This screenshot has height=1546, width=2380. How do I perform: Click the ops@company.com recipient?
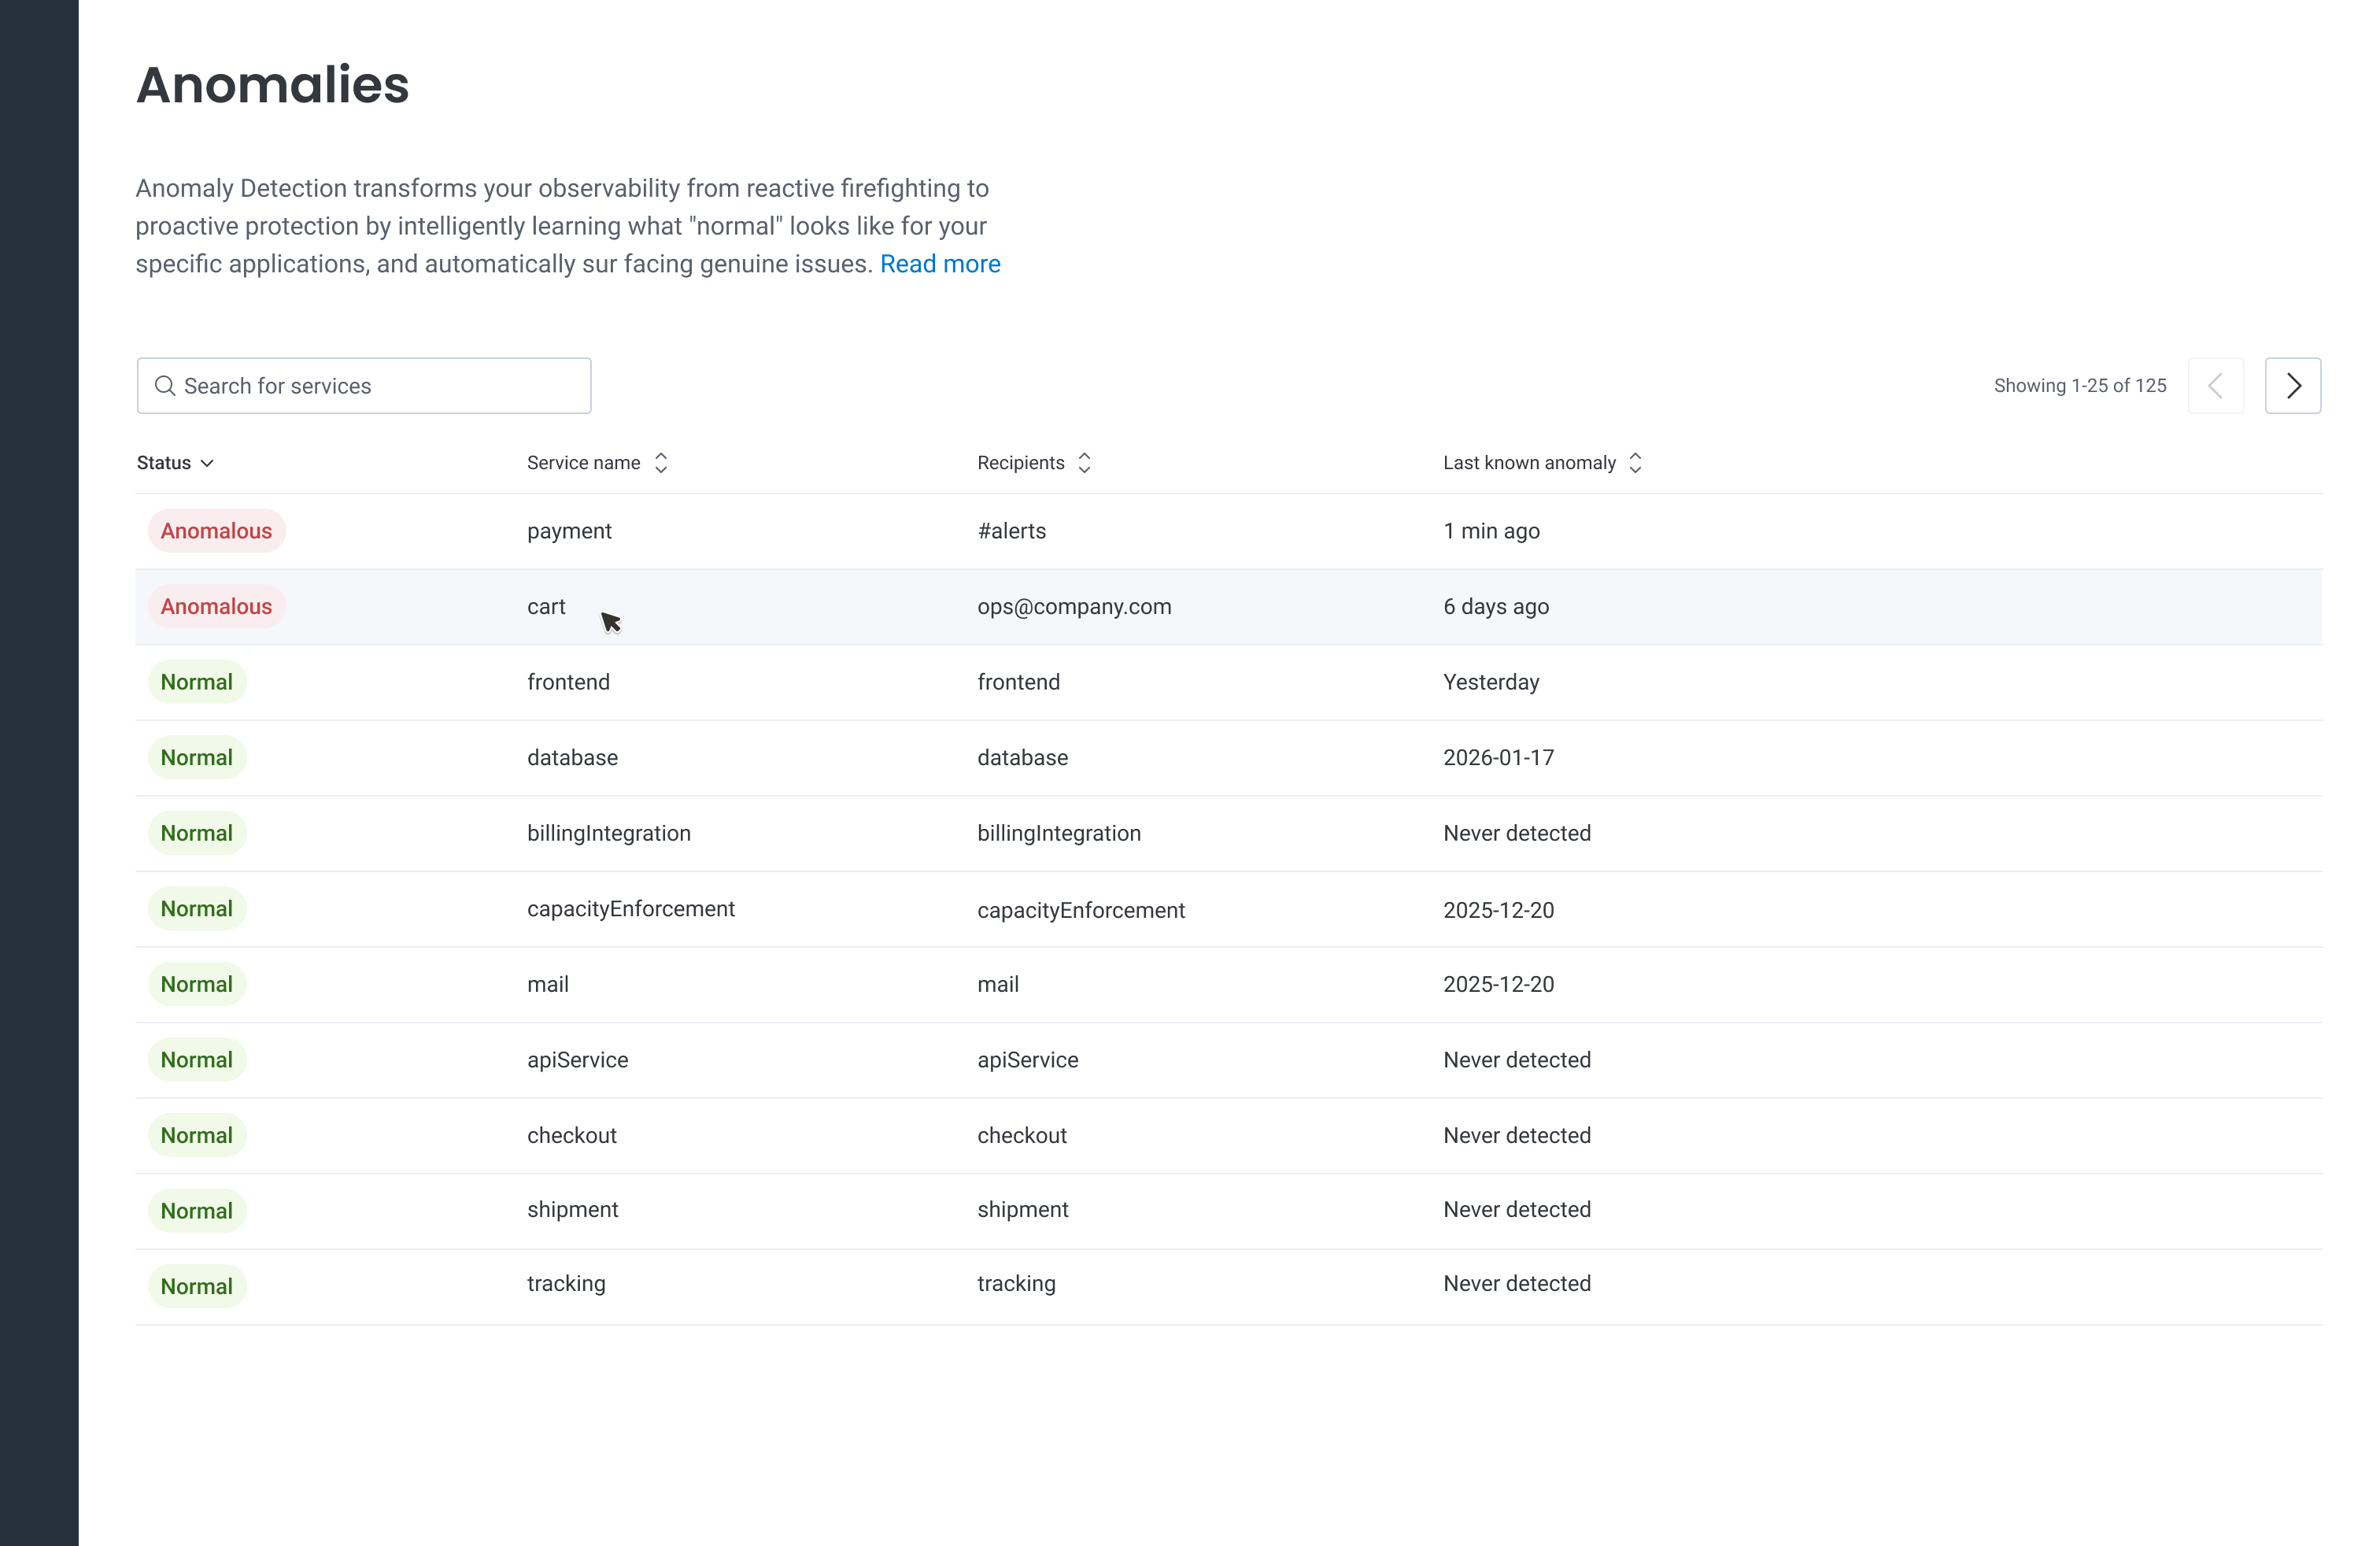[1073, 607]
